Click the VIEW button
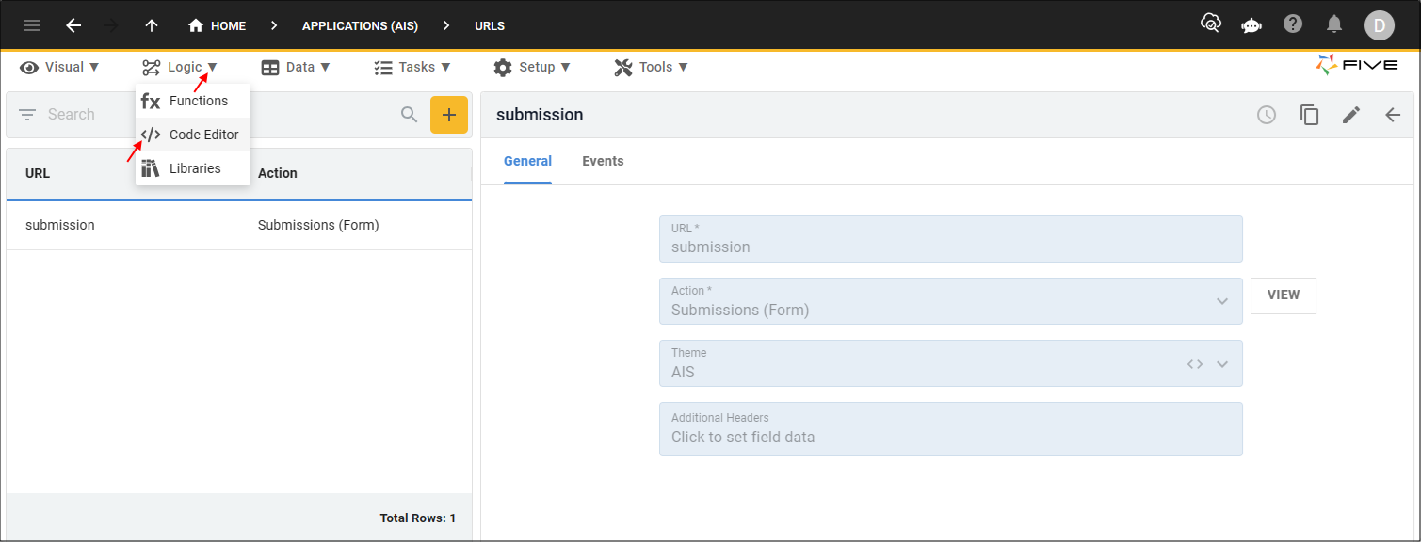 (x=1283, y=295)
